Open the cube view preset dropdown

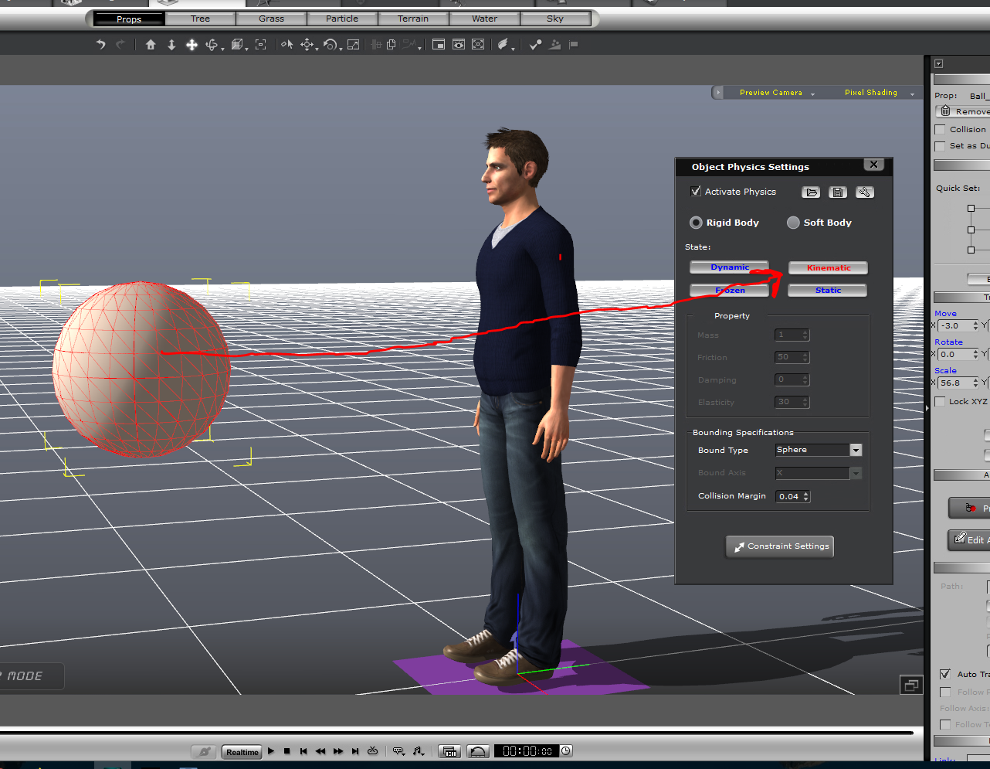click(x=239, y=45)
